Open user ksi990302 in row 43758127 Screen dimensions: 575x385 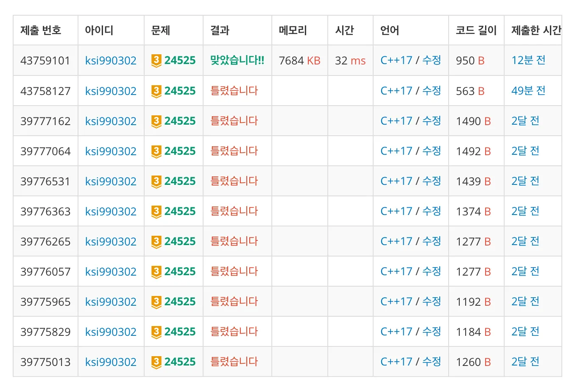(111, 91)
